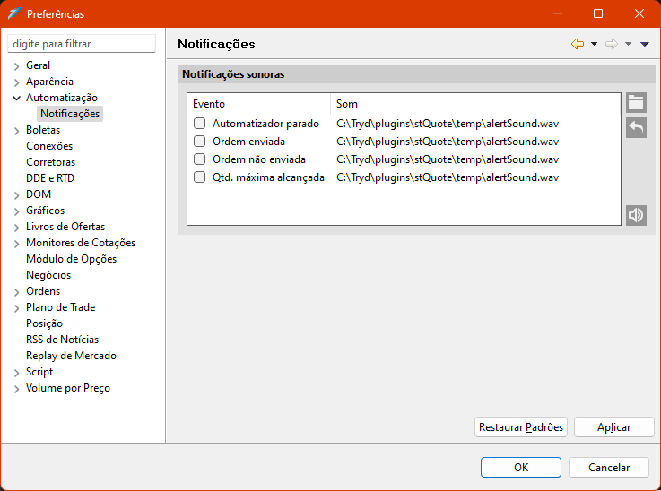661x491 pixels.
Task: Expand the Livros de Ofertas node
Action: pos(16,228)
